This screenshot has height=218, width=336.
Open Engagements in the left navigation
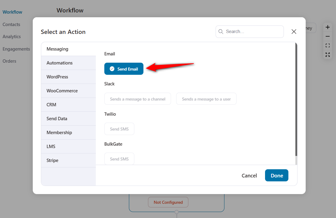pos(16,49)
